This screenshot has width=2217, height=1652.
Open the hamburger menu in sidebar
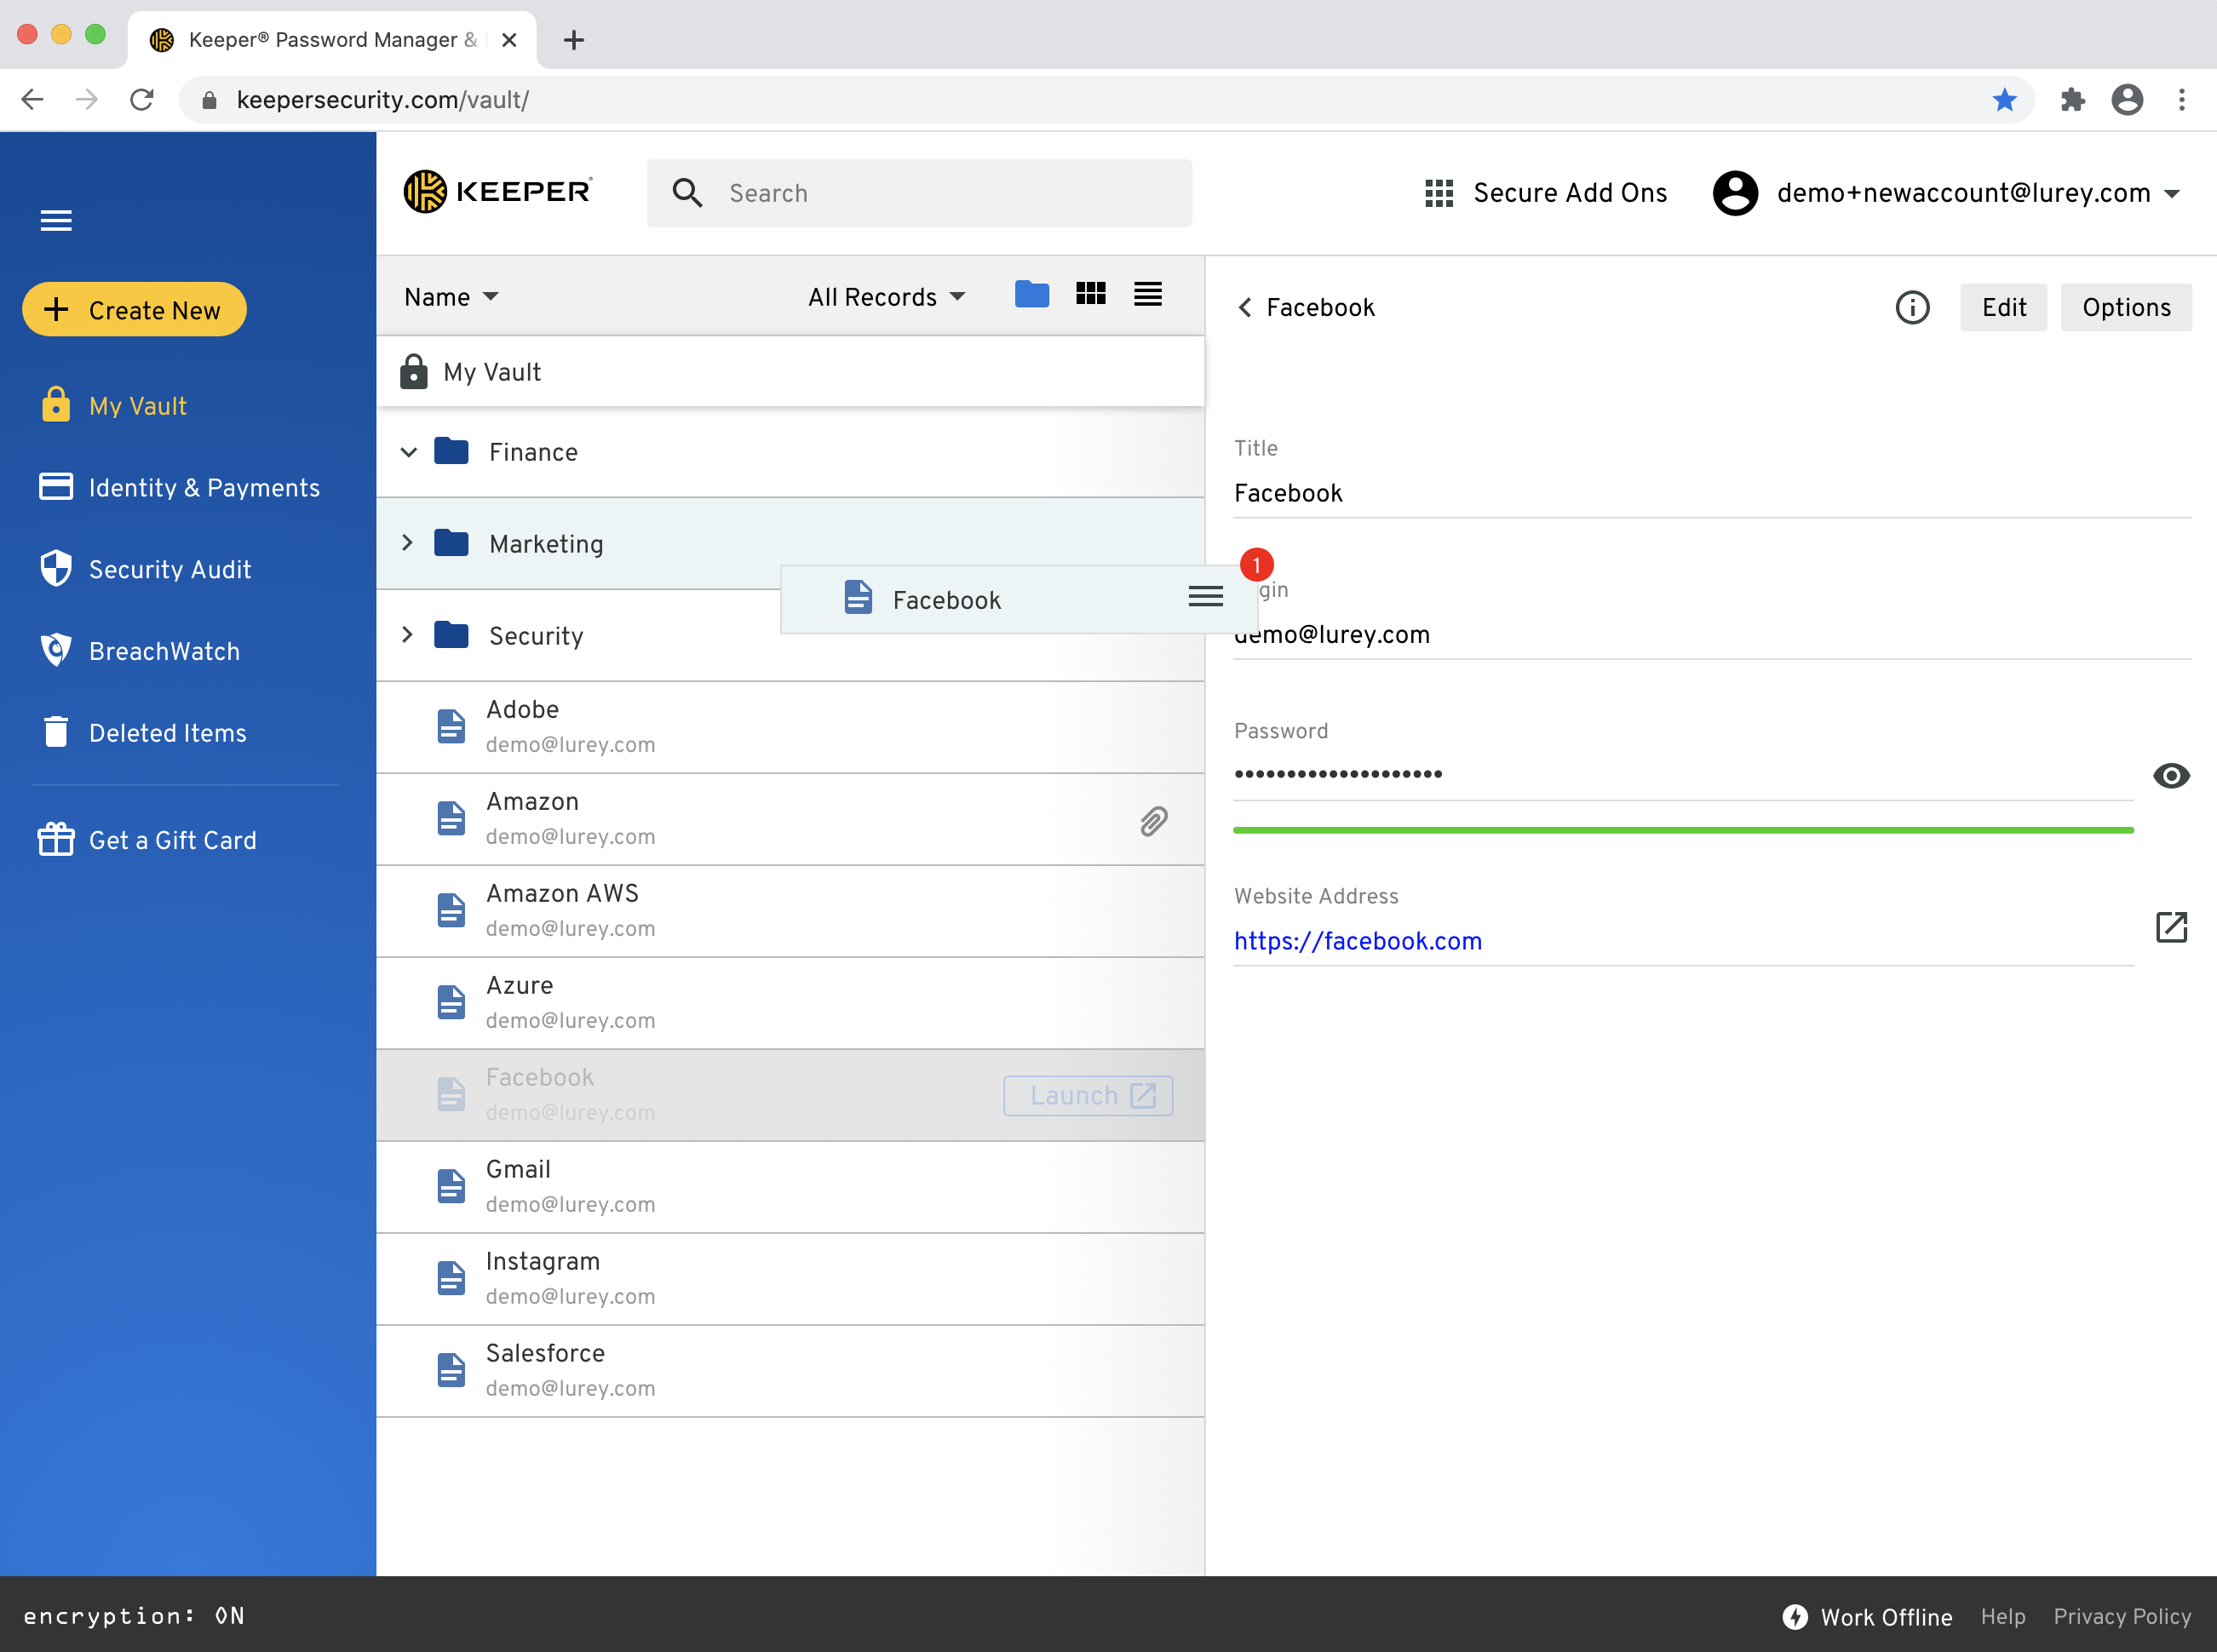click(56, 220)
